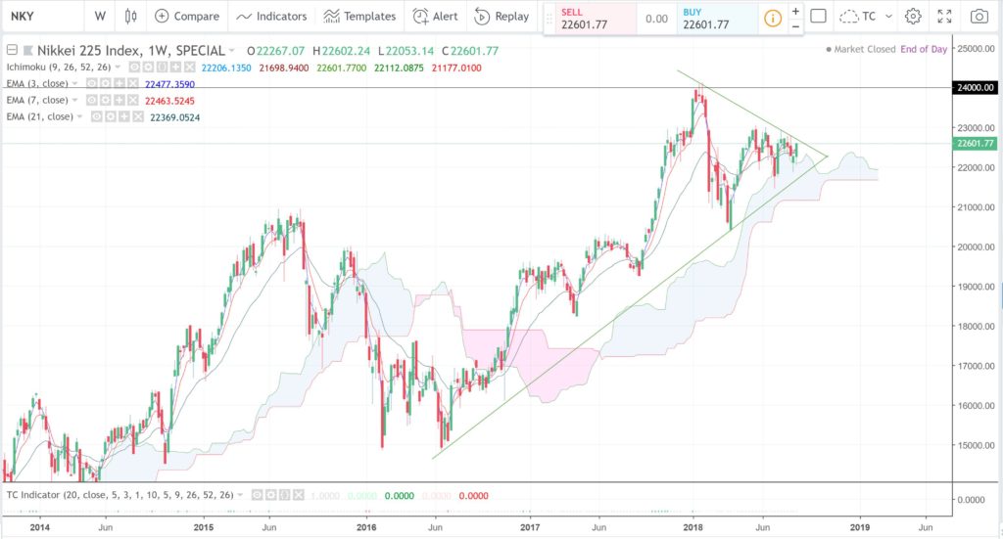Collapse the indicator legend with minus box
The image size is (1003, 539).
click(12, 50)
